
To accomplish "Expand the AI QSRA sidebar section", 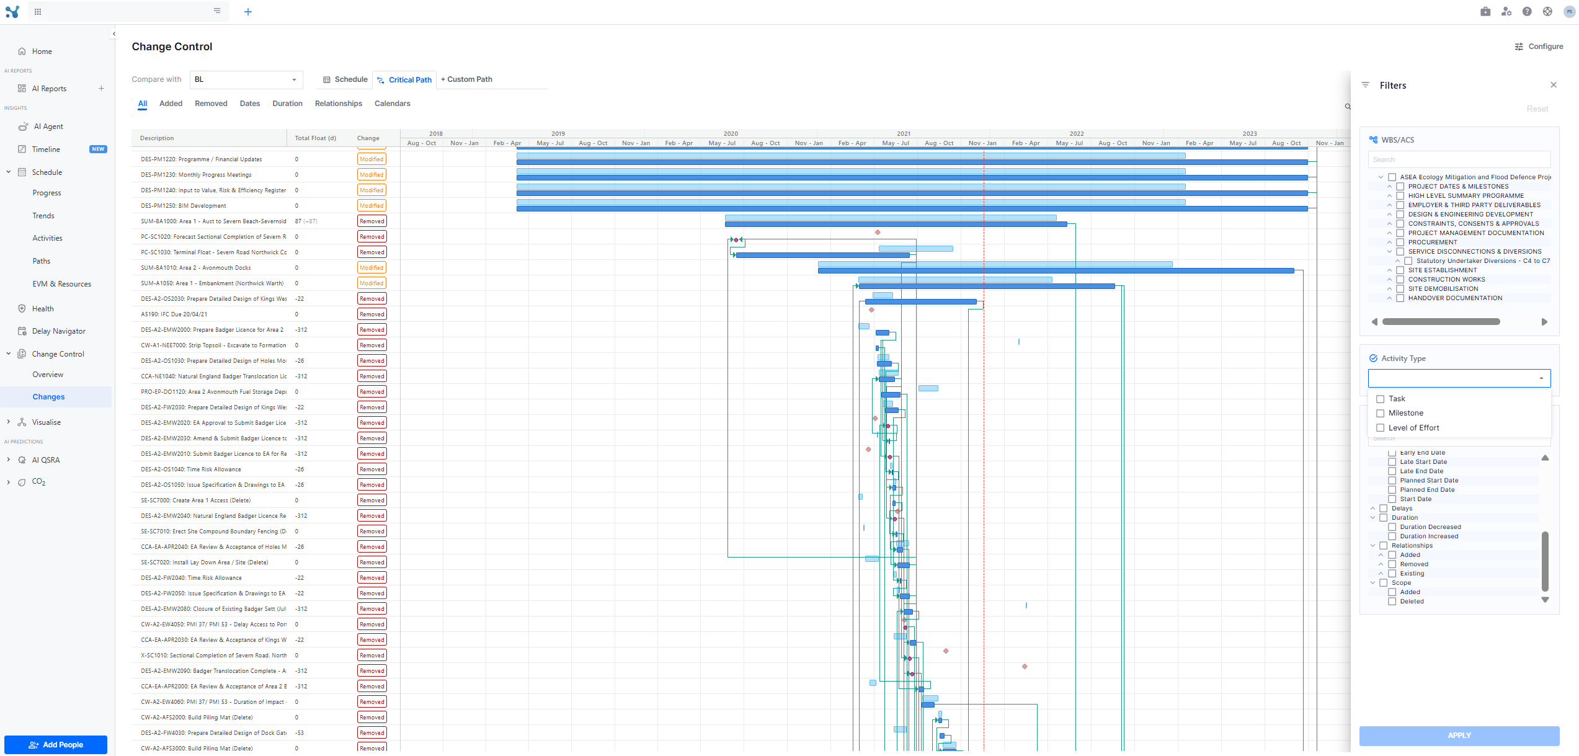I will coord(8,460).
